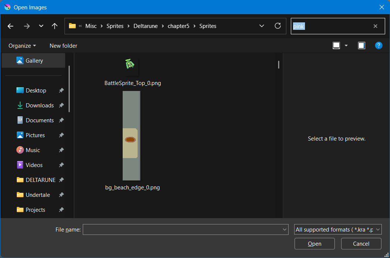Image resolution: width=390 pixels, height=258 pixels.
Task: Open the Pictures folder in sidebar
Action: 35,135
